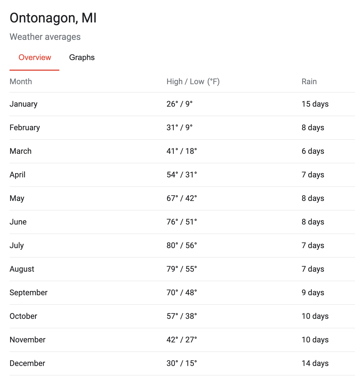Click the High / Low (°F) header

coord(193,82)
